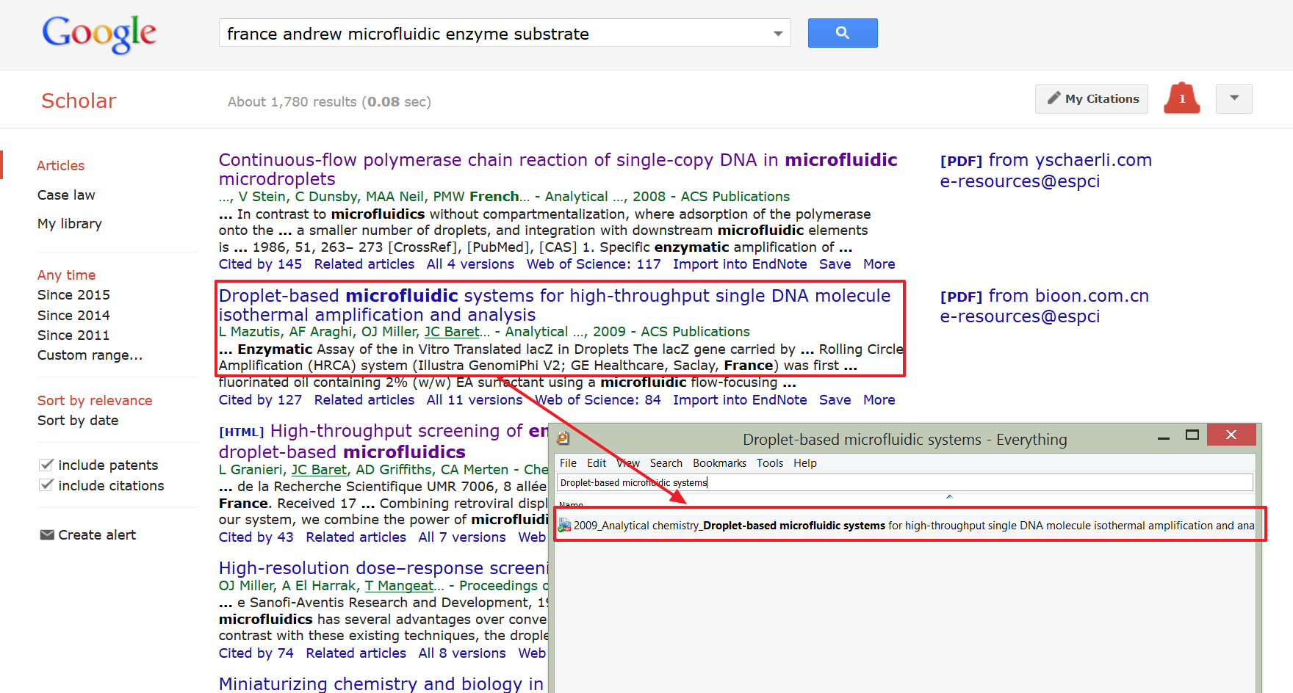Open the Continuous-flow polymerase chain reaction article

[x=558, y=170]
